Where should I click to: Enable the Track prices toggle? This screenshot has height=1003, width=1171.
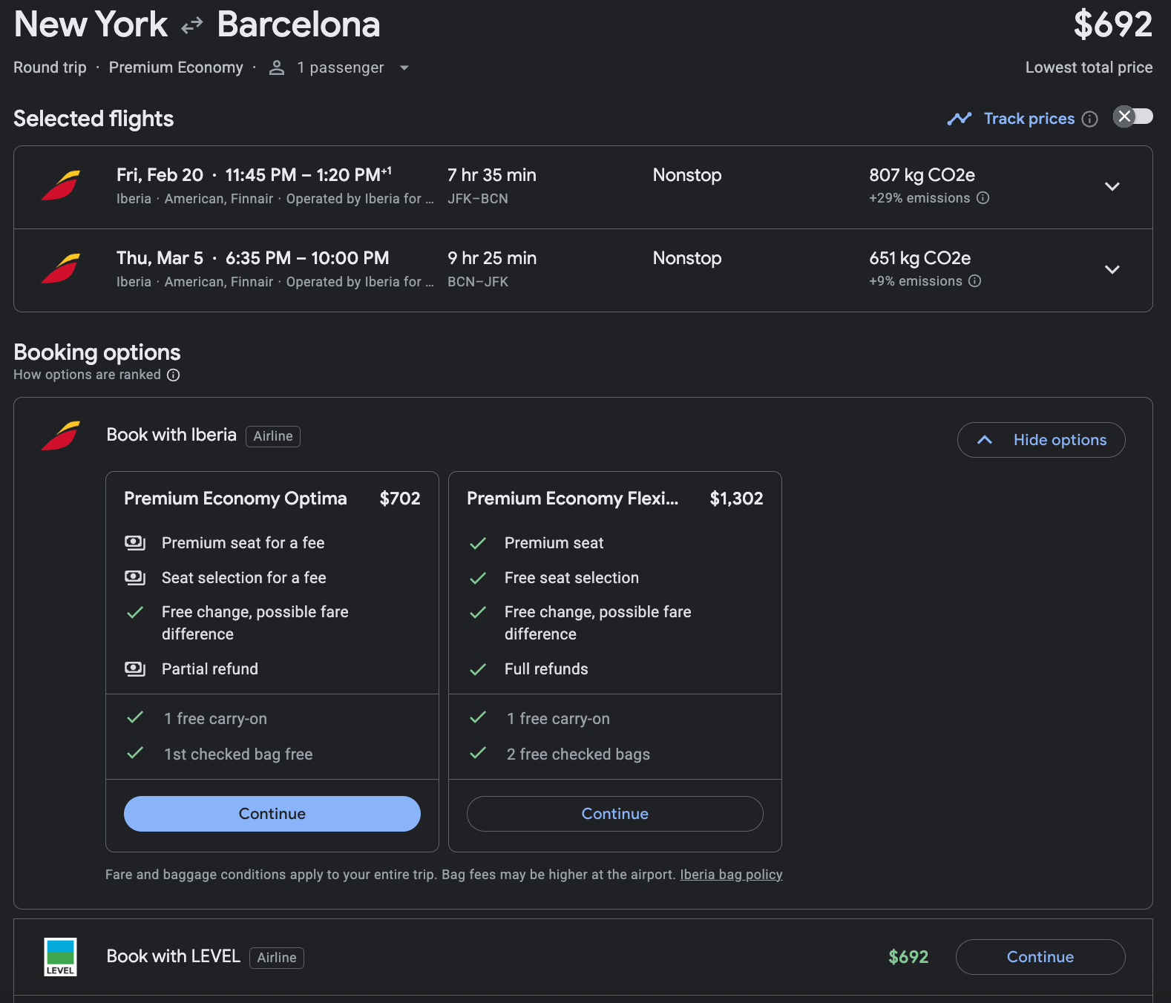(x=1132, y=117)
